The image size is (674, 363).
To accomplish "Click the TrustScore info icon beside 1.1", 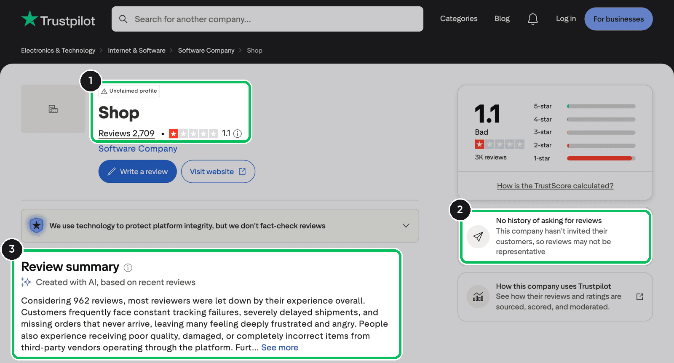I will [238, 133].
